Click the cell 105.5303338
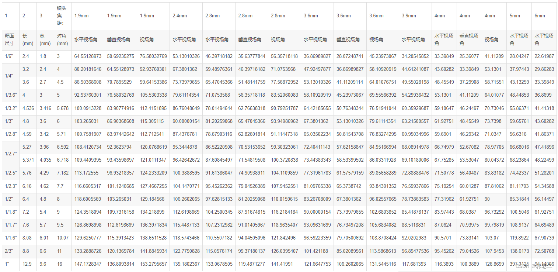This screenshot has width=558, height=272. (153, 95)
